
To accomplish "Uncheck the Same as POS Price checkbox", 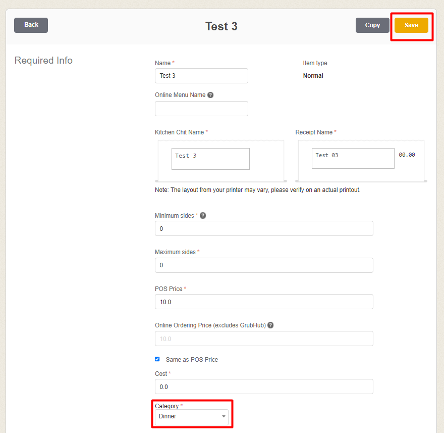I will point(157,359).
